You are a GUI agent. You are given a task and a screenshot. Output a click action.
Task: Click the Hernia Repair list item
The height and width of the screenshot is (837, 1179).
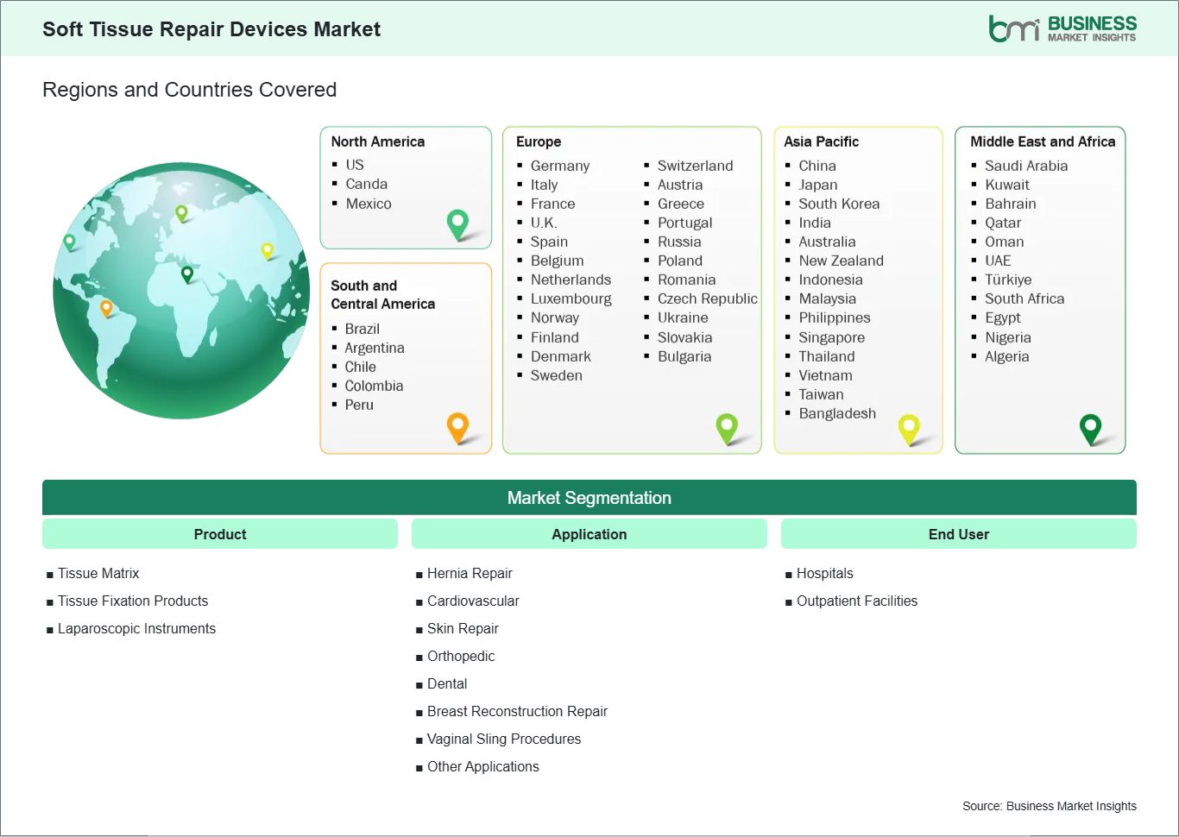[470, 573]
